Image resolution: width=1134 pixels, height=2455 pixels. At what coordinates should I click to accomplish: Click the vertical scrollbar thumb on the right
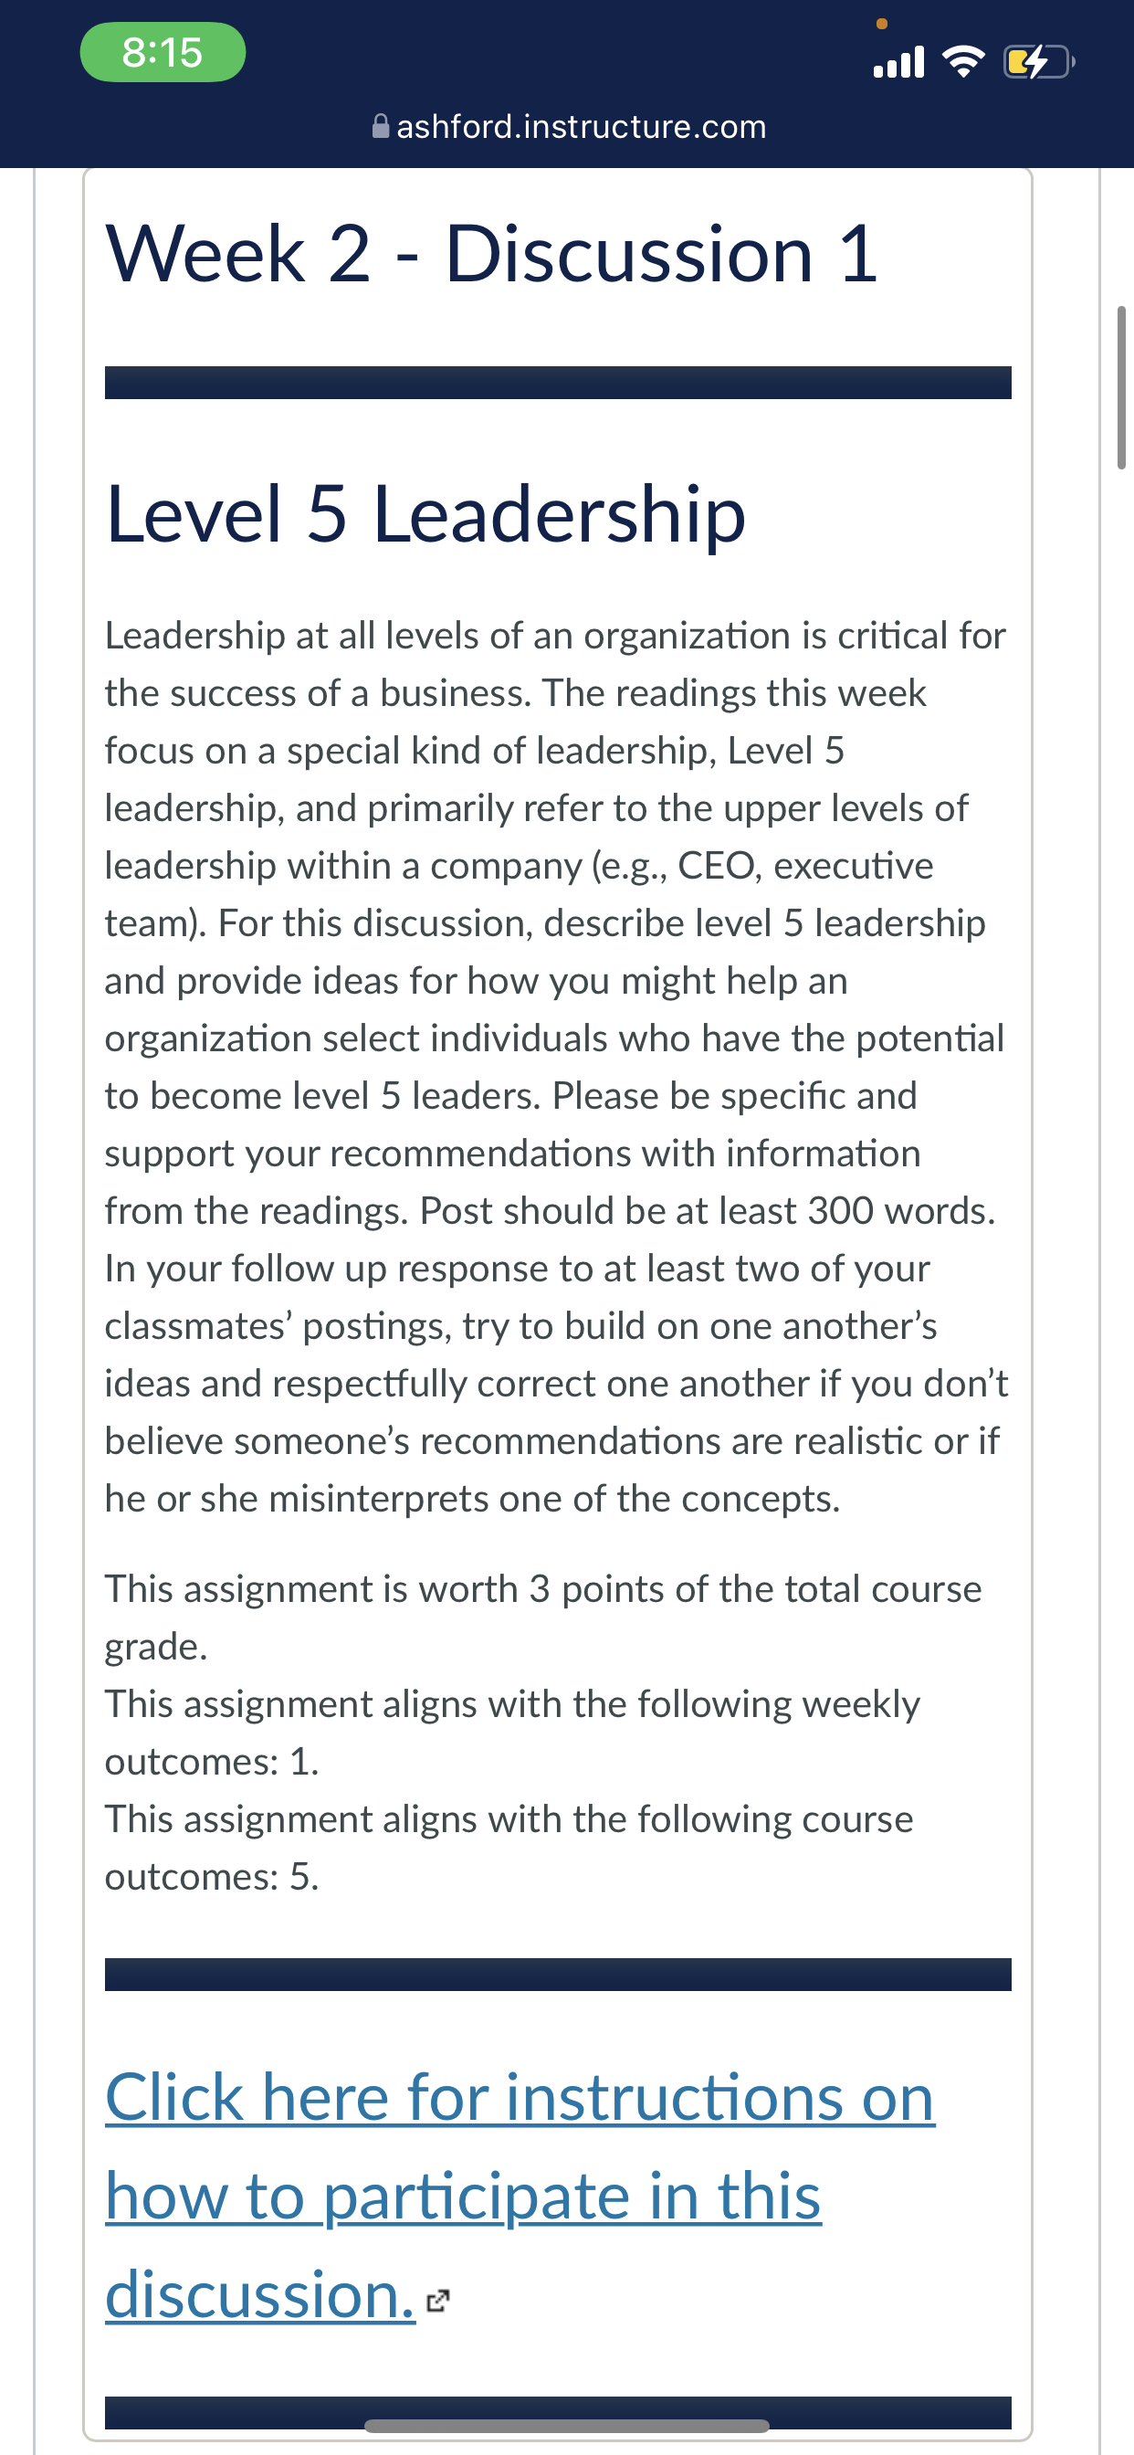pos(1120,387)
